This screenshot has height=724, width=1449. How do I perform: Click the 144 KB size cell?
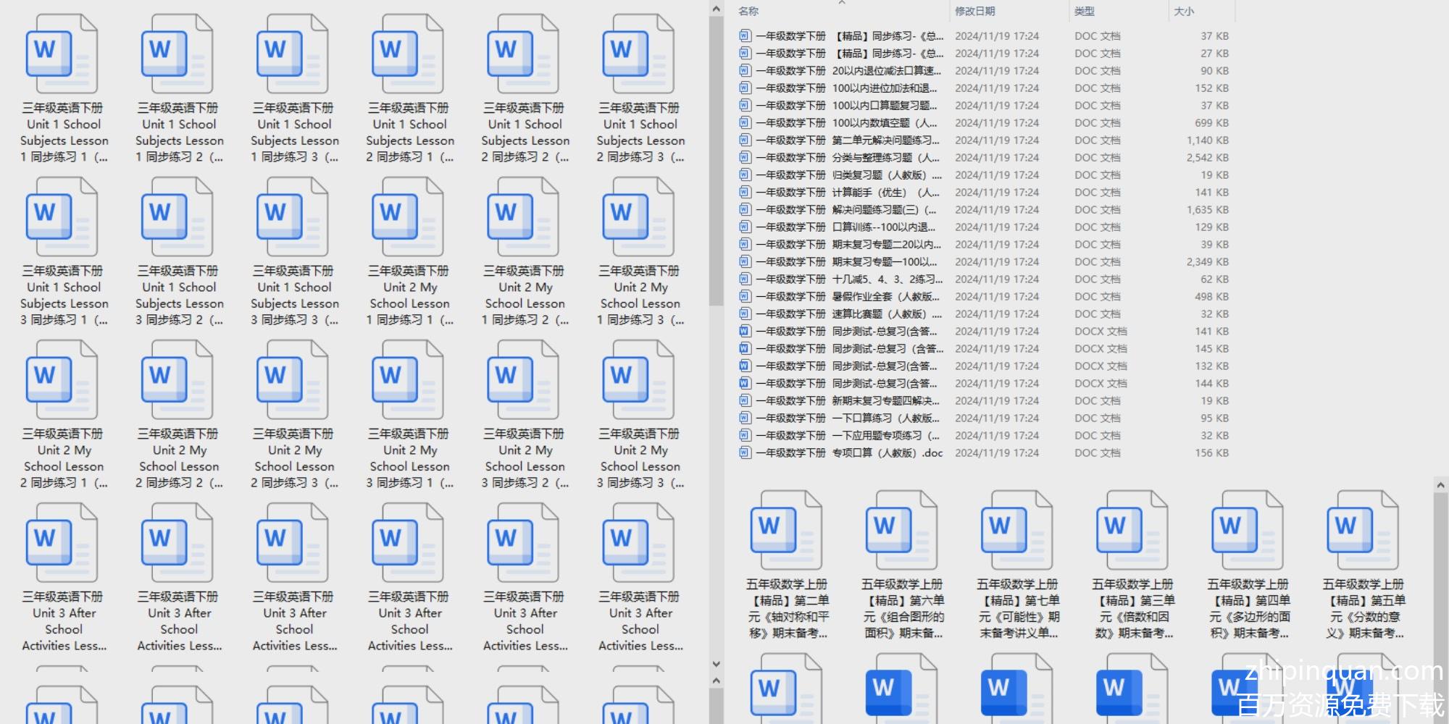(x=1211, y=384)
